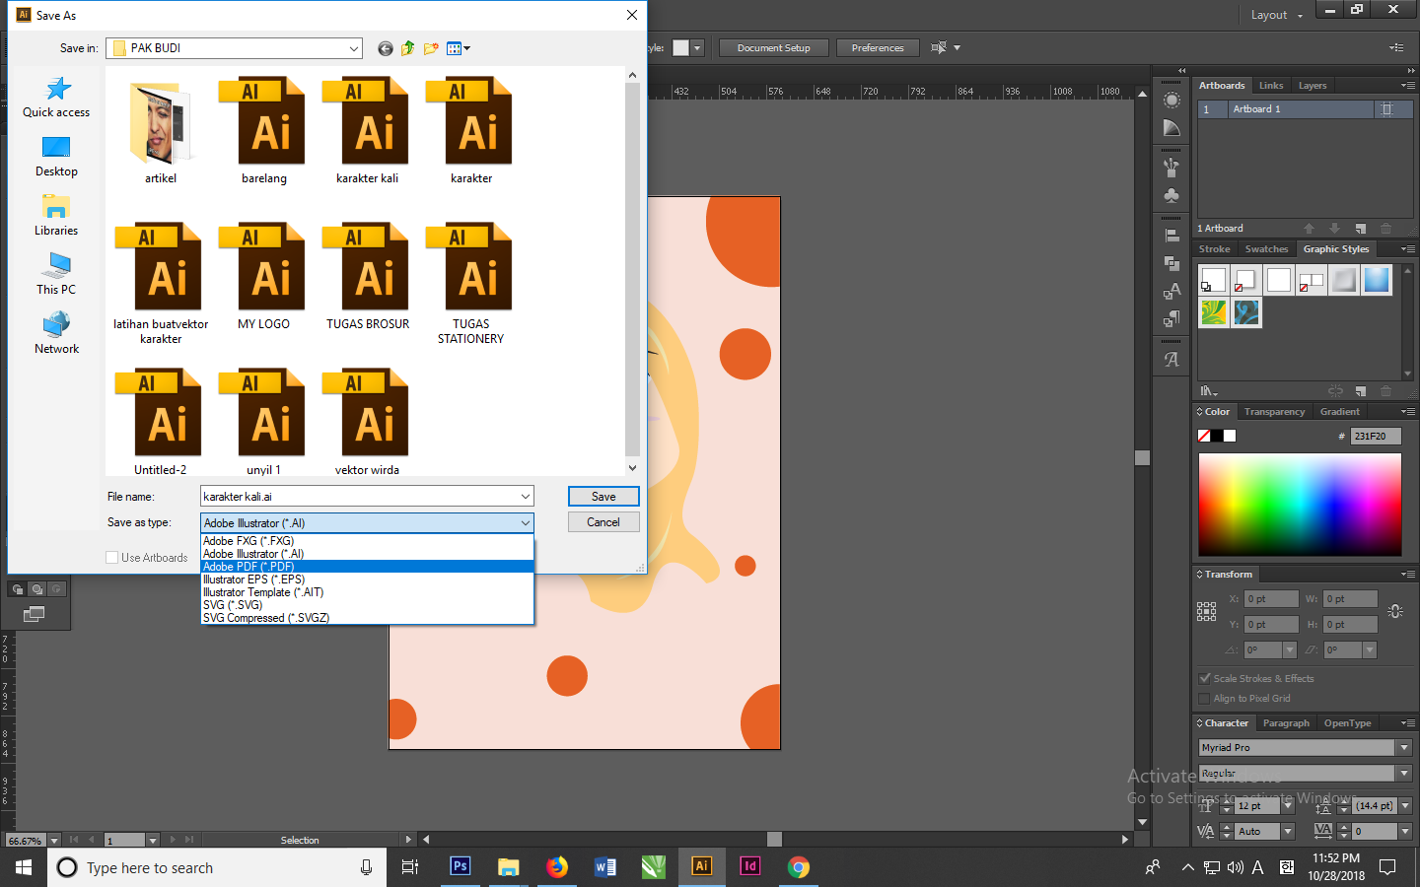
Task: Click the Create New Folder icon
Action: point(430,47)
